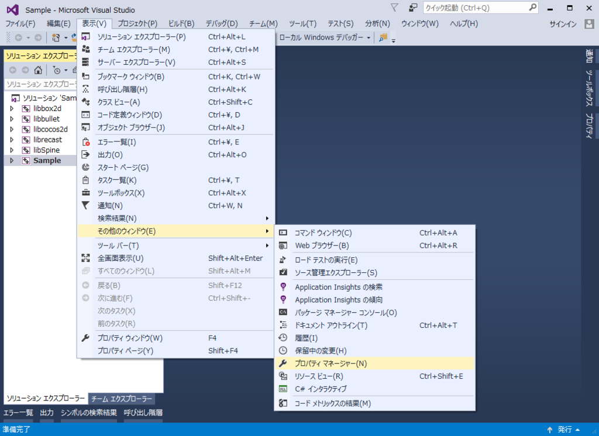Click the Error List (エラー一覧) menu icon
599x436 pixels.
point(85,142)
